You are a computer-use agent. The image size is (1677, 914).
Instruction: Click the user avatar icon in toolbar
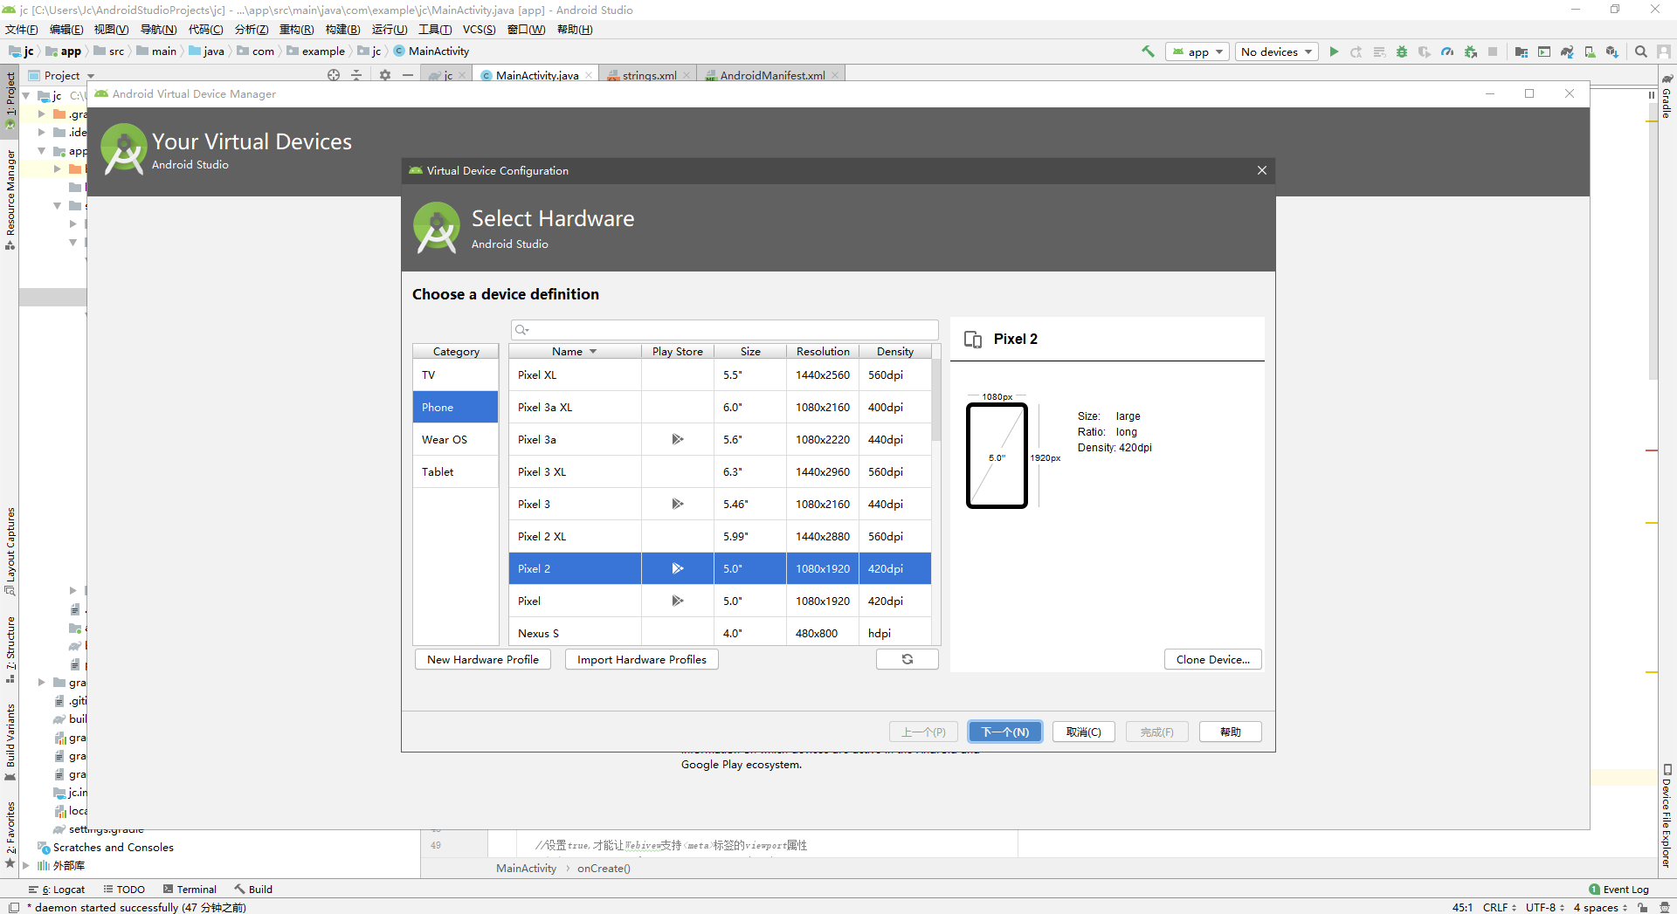coord(1664,52)
